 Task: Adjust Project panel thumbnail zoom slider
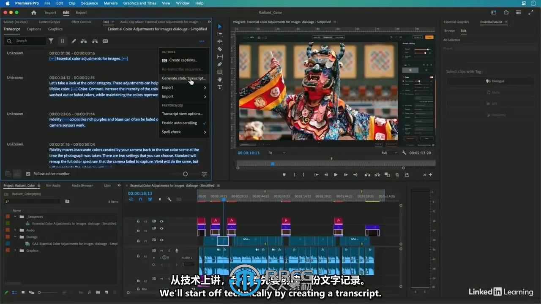[x=47, y=292]
